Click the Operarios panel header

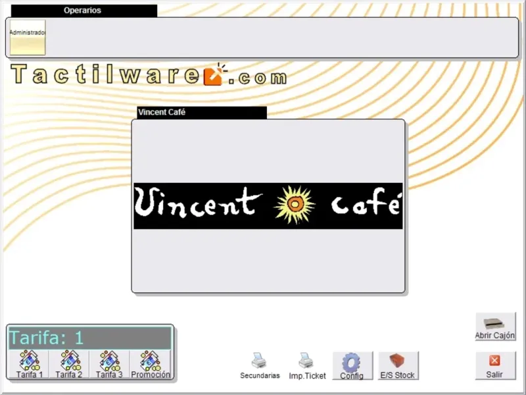84,11
